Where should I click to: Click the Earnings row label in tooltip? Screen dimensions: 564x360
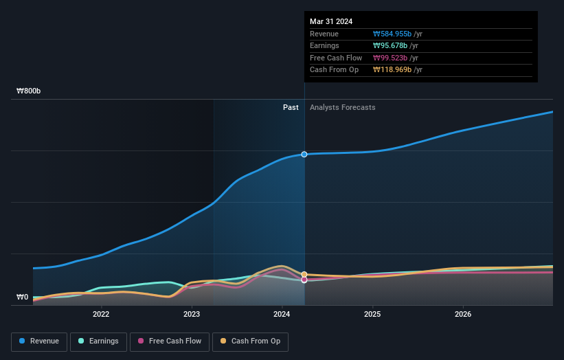click(324, 45)
